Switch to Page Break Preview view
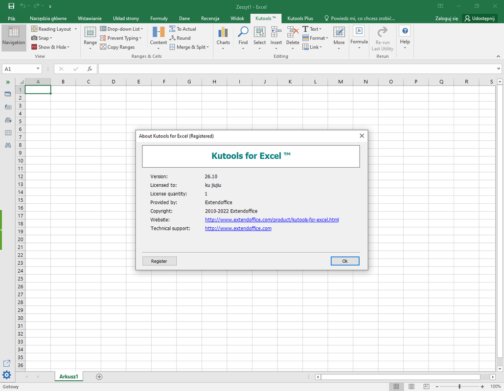 [x=426, y=387]
